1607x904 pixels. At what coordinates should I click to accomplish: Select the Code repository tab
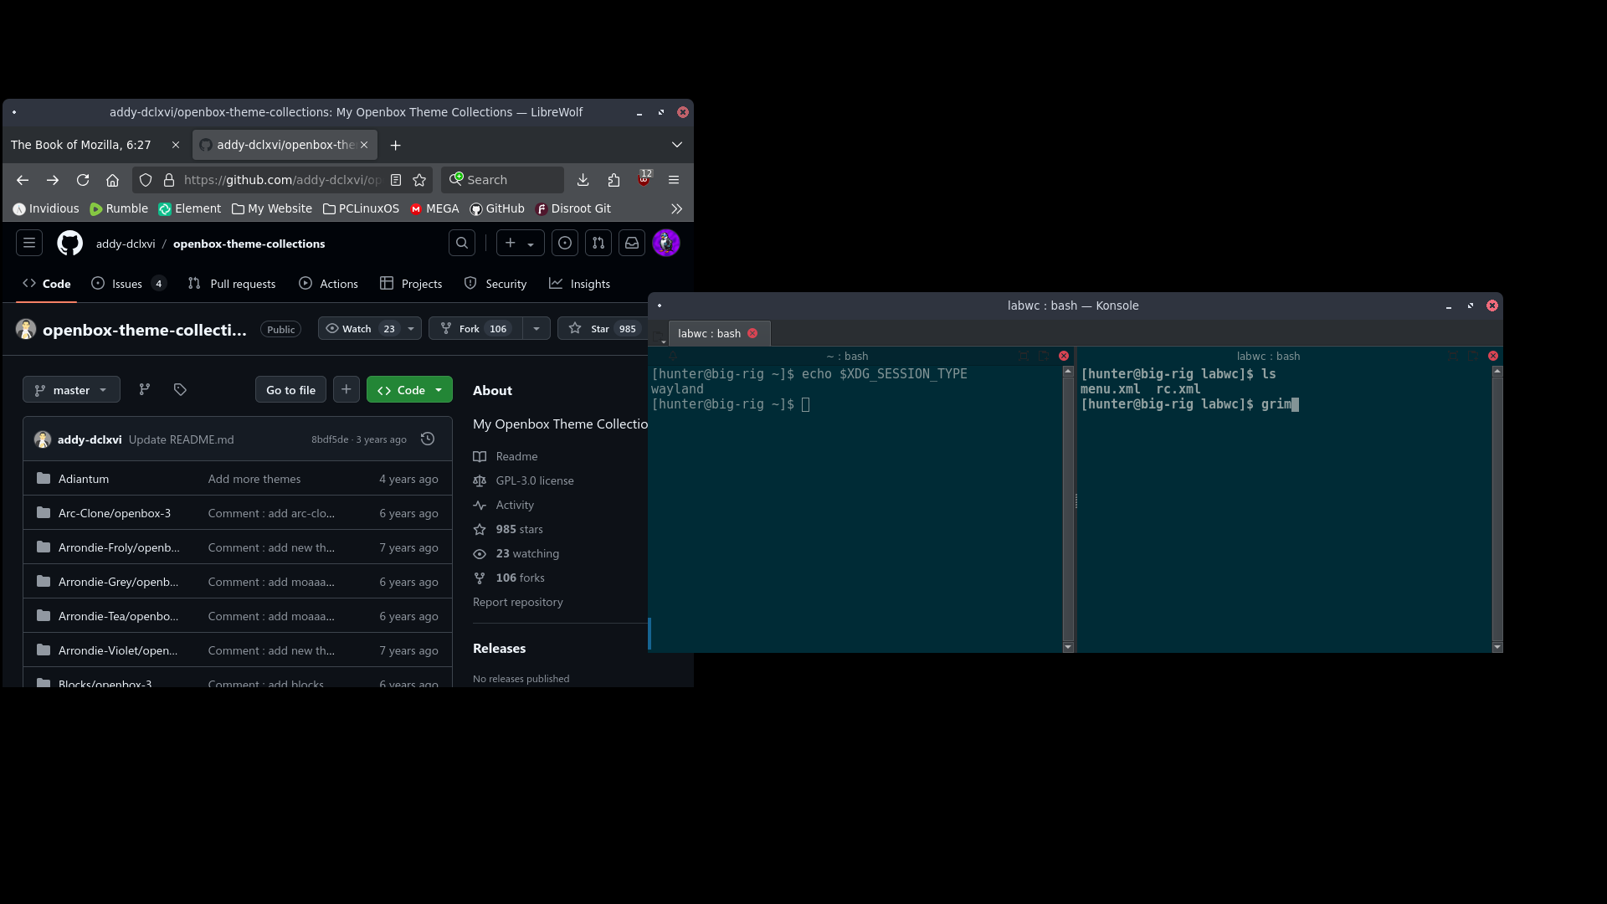[x=47, y=284]
